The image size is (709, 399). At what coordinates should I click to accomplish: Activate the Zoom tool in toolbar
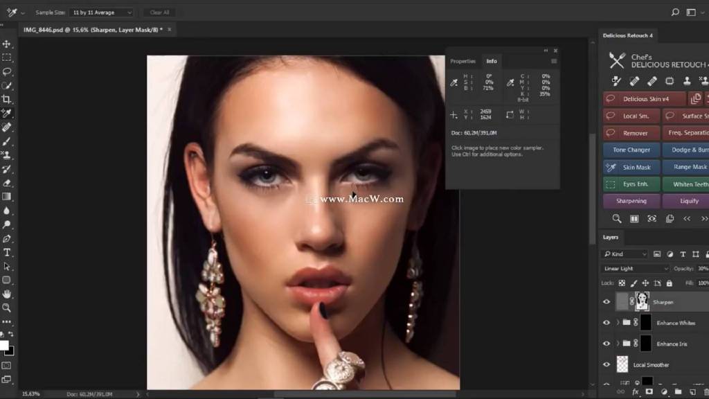7,308
